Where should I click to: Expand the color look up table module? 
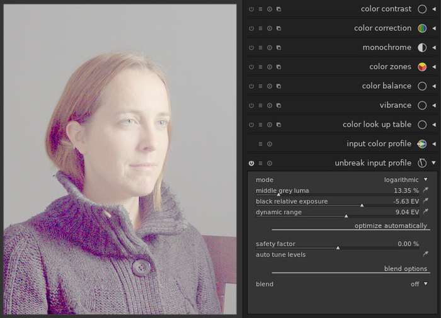(433, 125)
